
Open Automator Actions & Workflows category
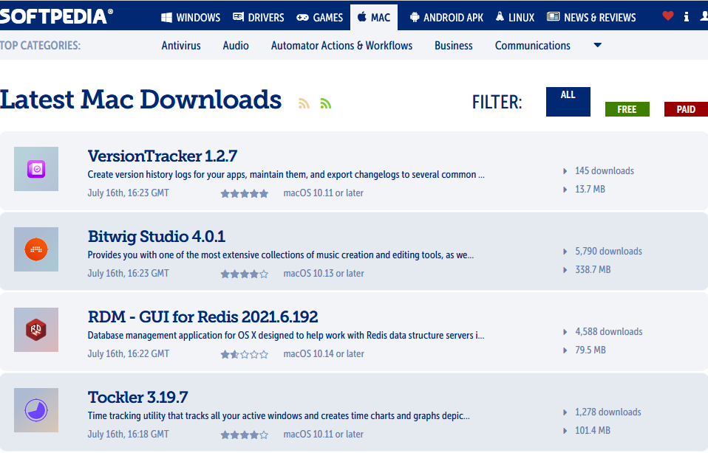[342, 46]
